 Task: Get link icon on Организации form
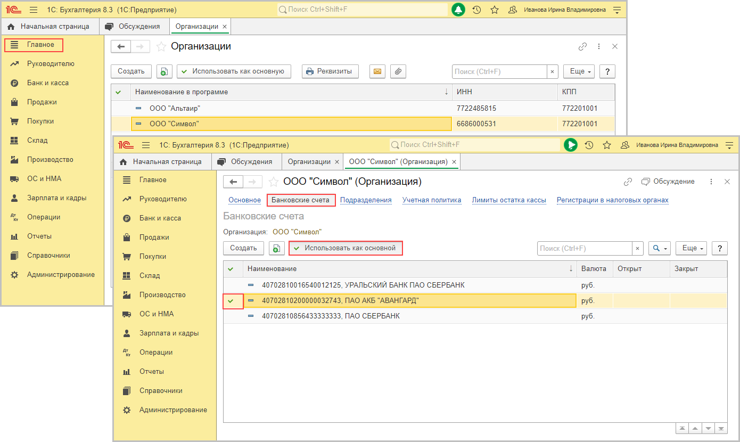point(583,46)
